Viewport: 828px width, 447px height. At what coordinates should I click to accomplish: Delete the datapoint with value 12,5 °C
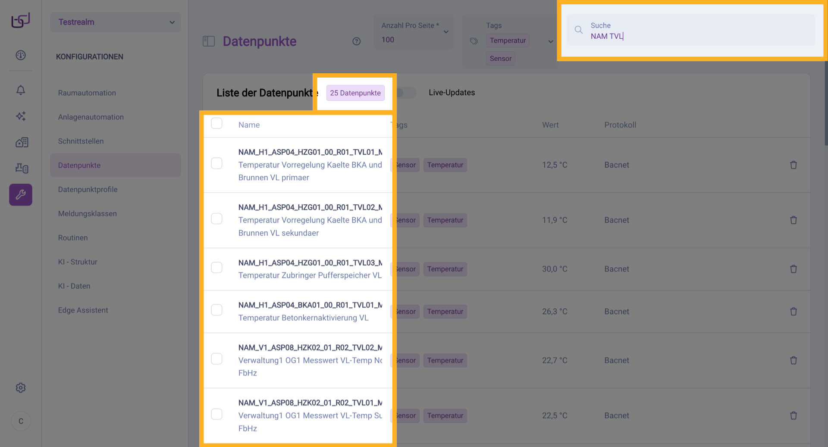coord(793,165)
